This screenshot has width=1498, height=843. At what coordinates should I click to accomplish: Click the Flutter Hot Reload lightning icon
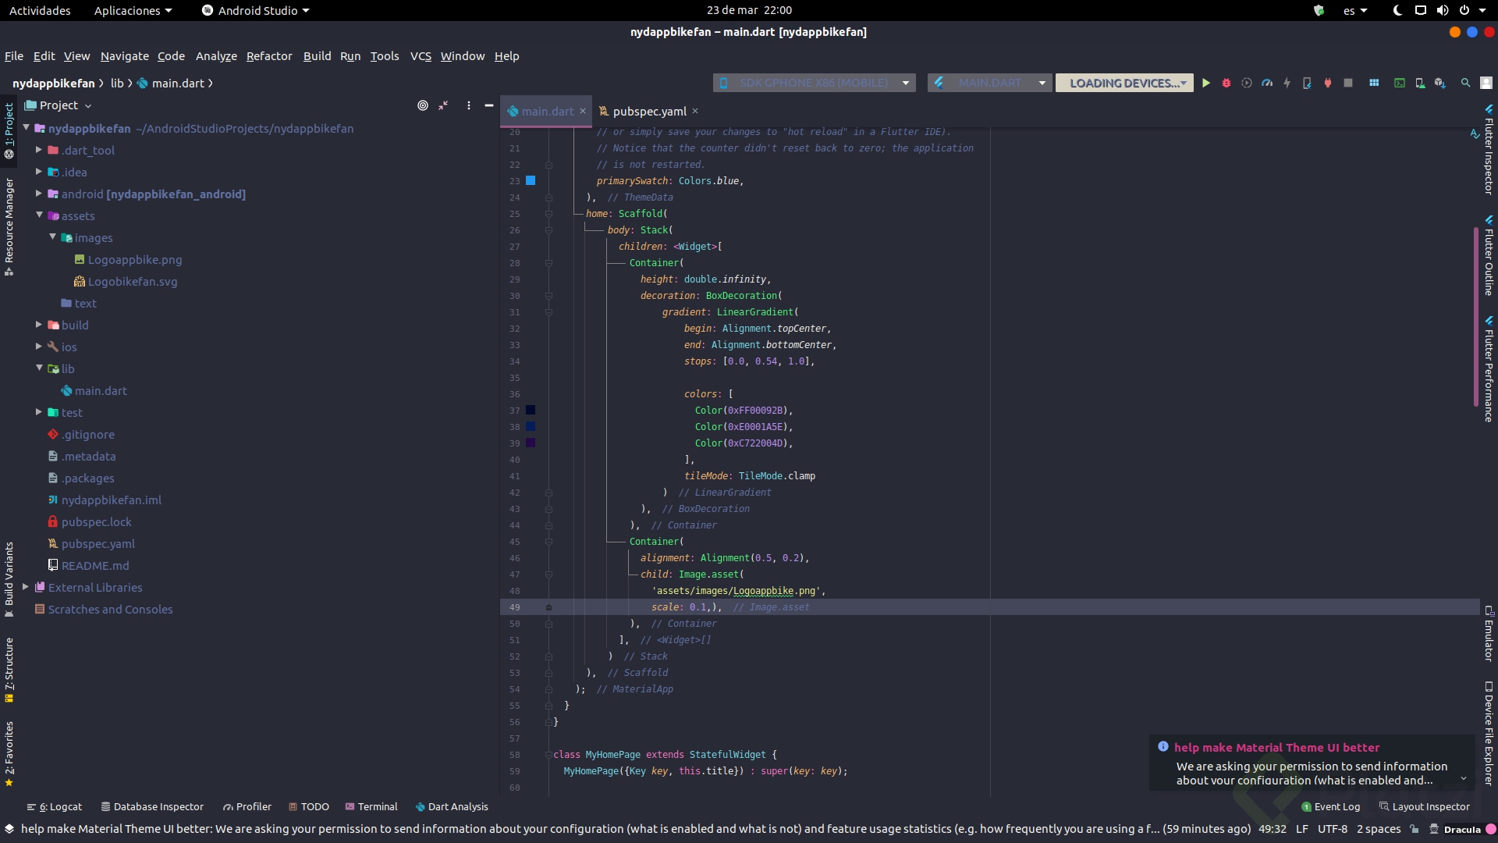coord(1287,83)
